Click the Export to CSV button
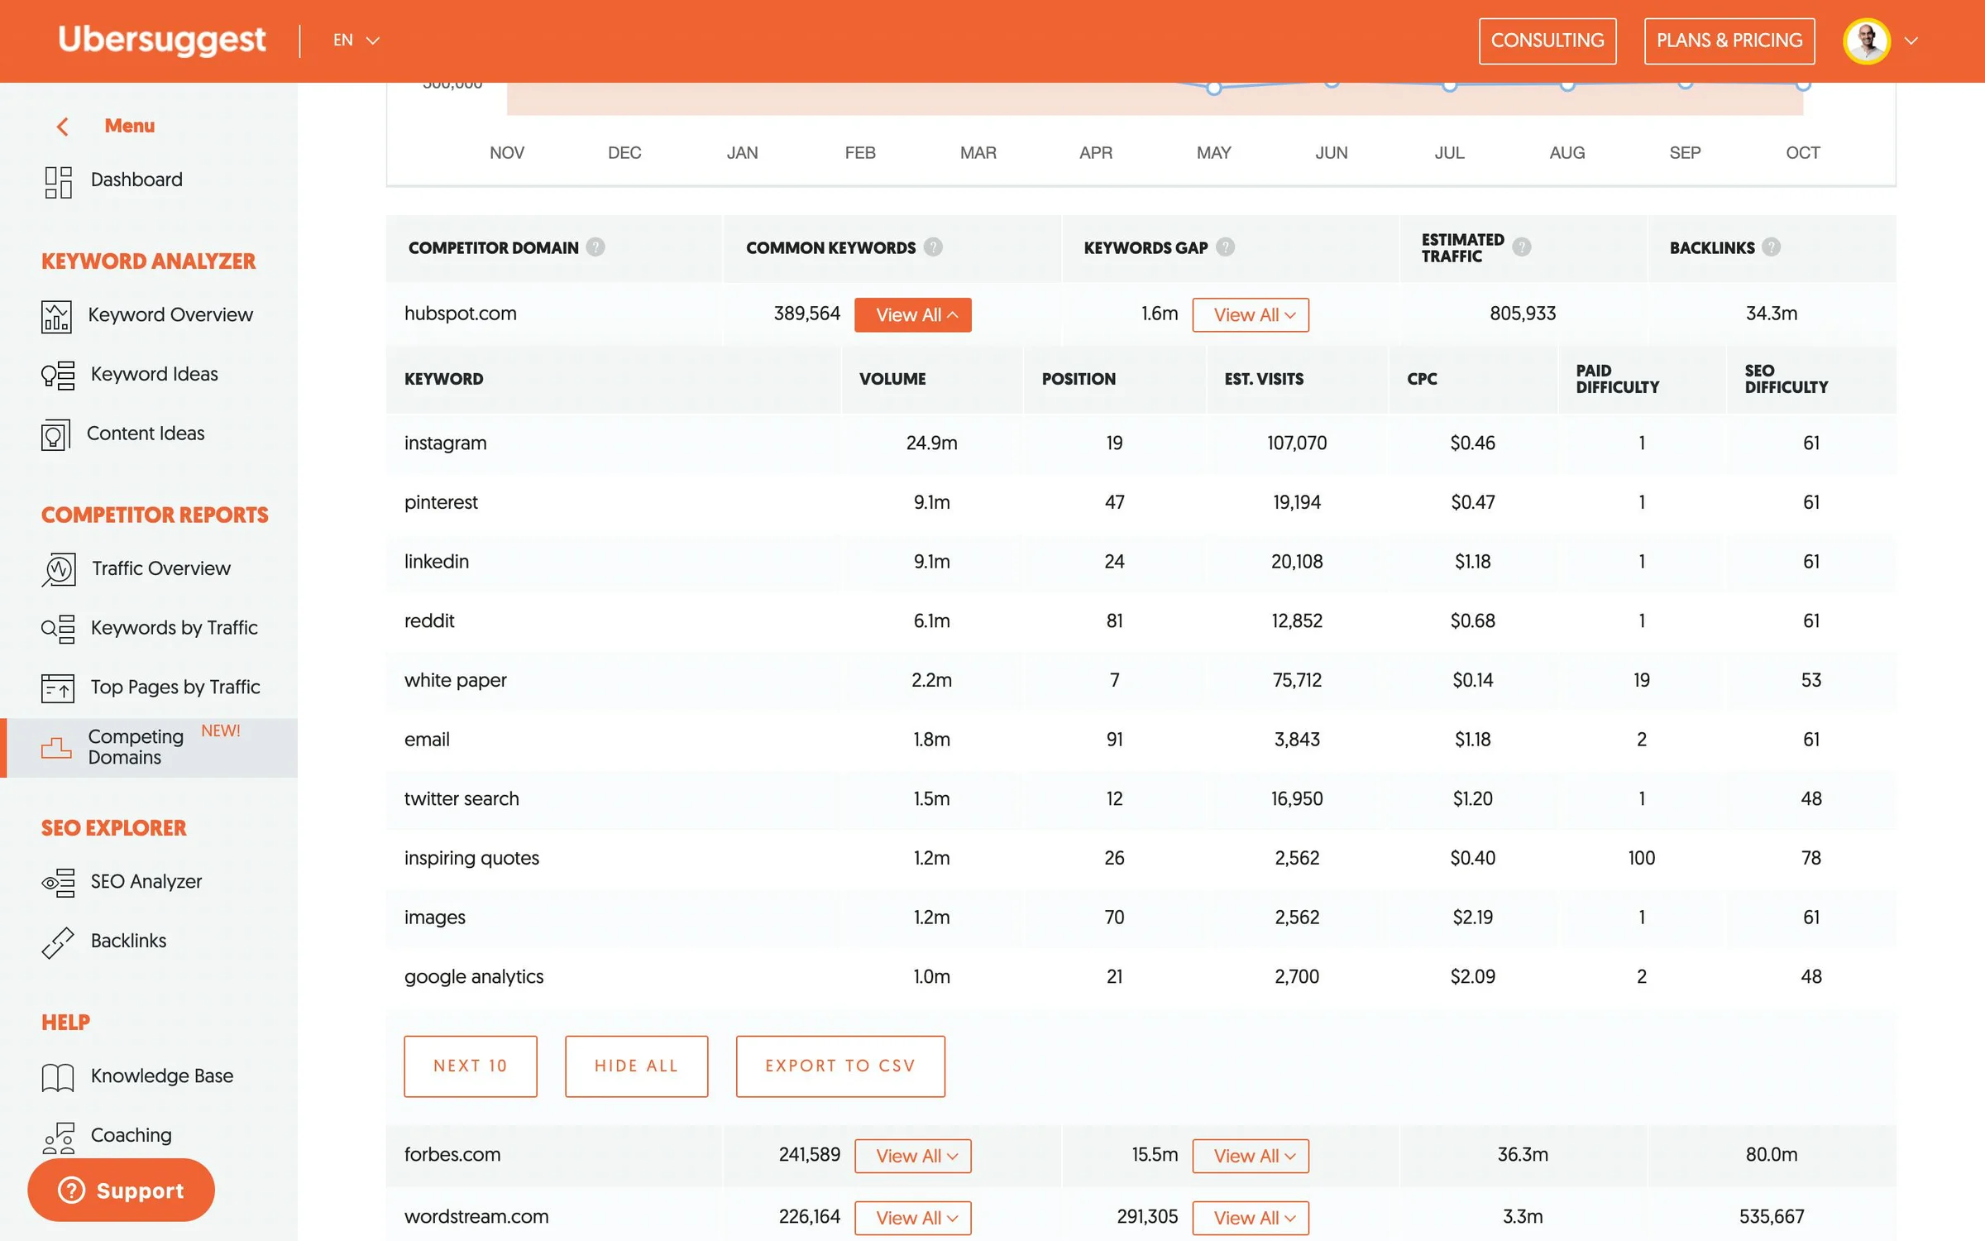 point(840,1066)
